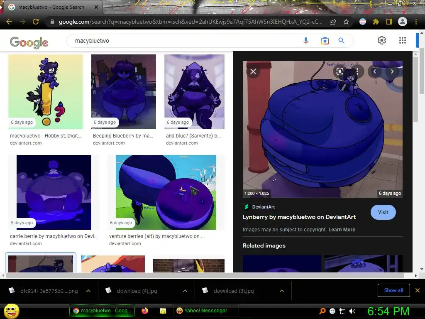Click the browser forward arrow

22,22
